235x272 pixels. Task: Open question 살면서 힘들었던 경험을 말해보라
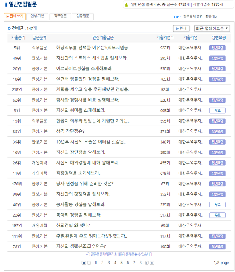coord(87,79)
